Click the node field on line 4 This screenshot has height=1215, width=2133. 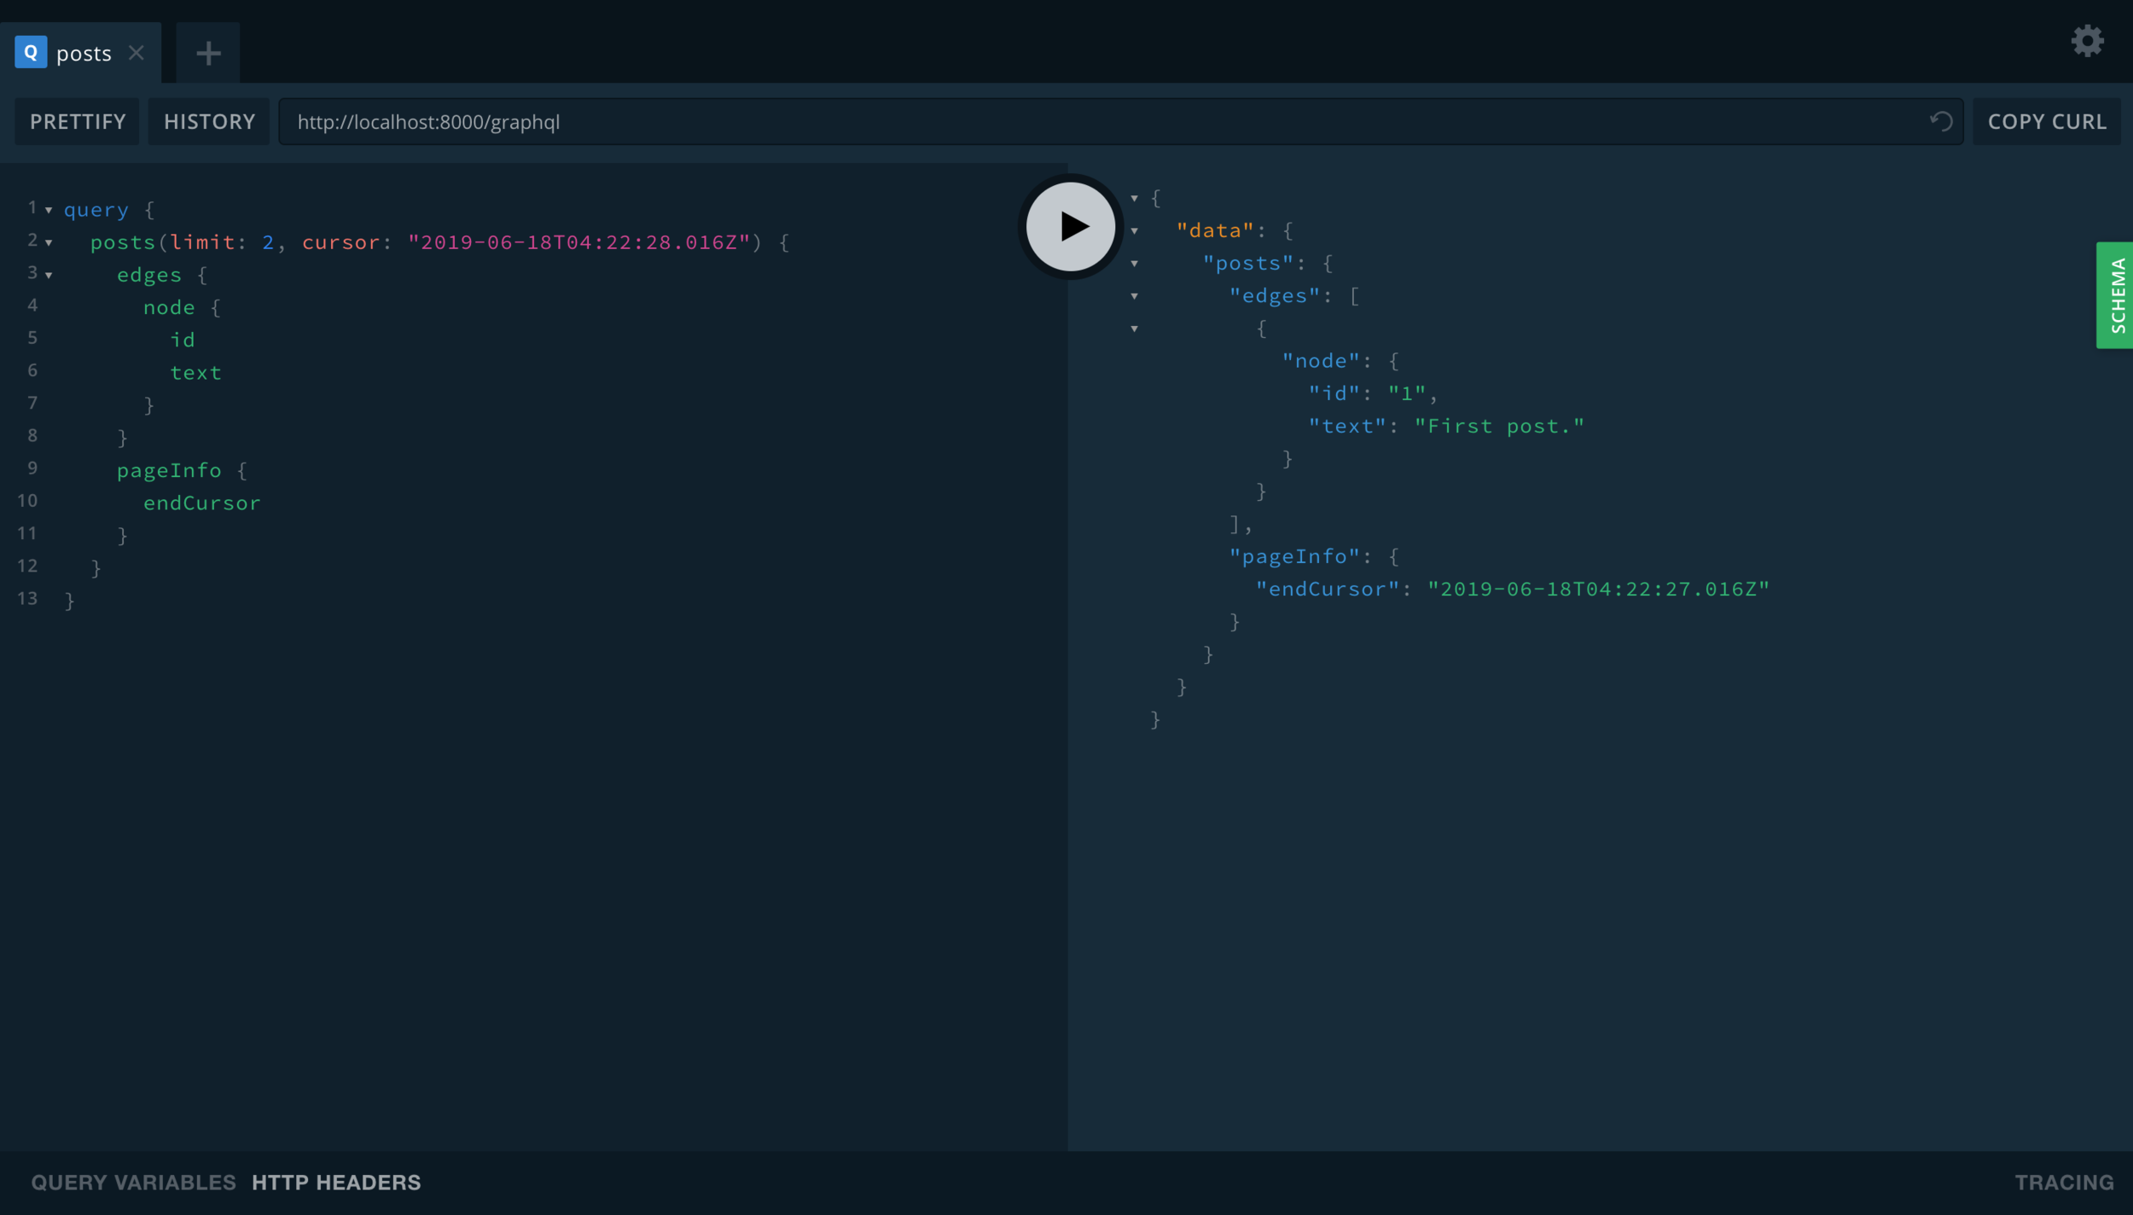tap(169, 307)
